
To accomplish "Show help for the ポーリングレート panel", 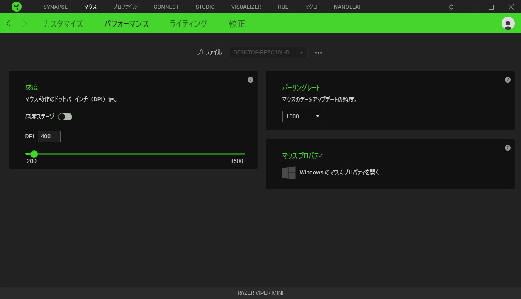I will coord(508,80).
